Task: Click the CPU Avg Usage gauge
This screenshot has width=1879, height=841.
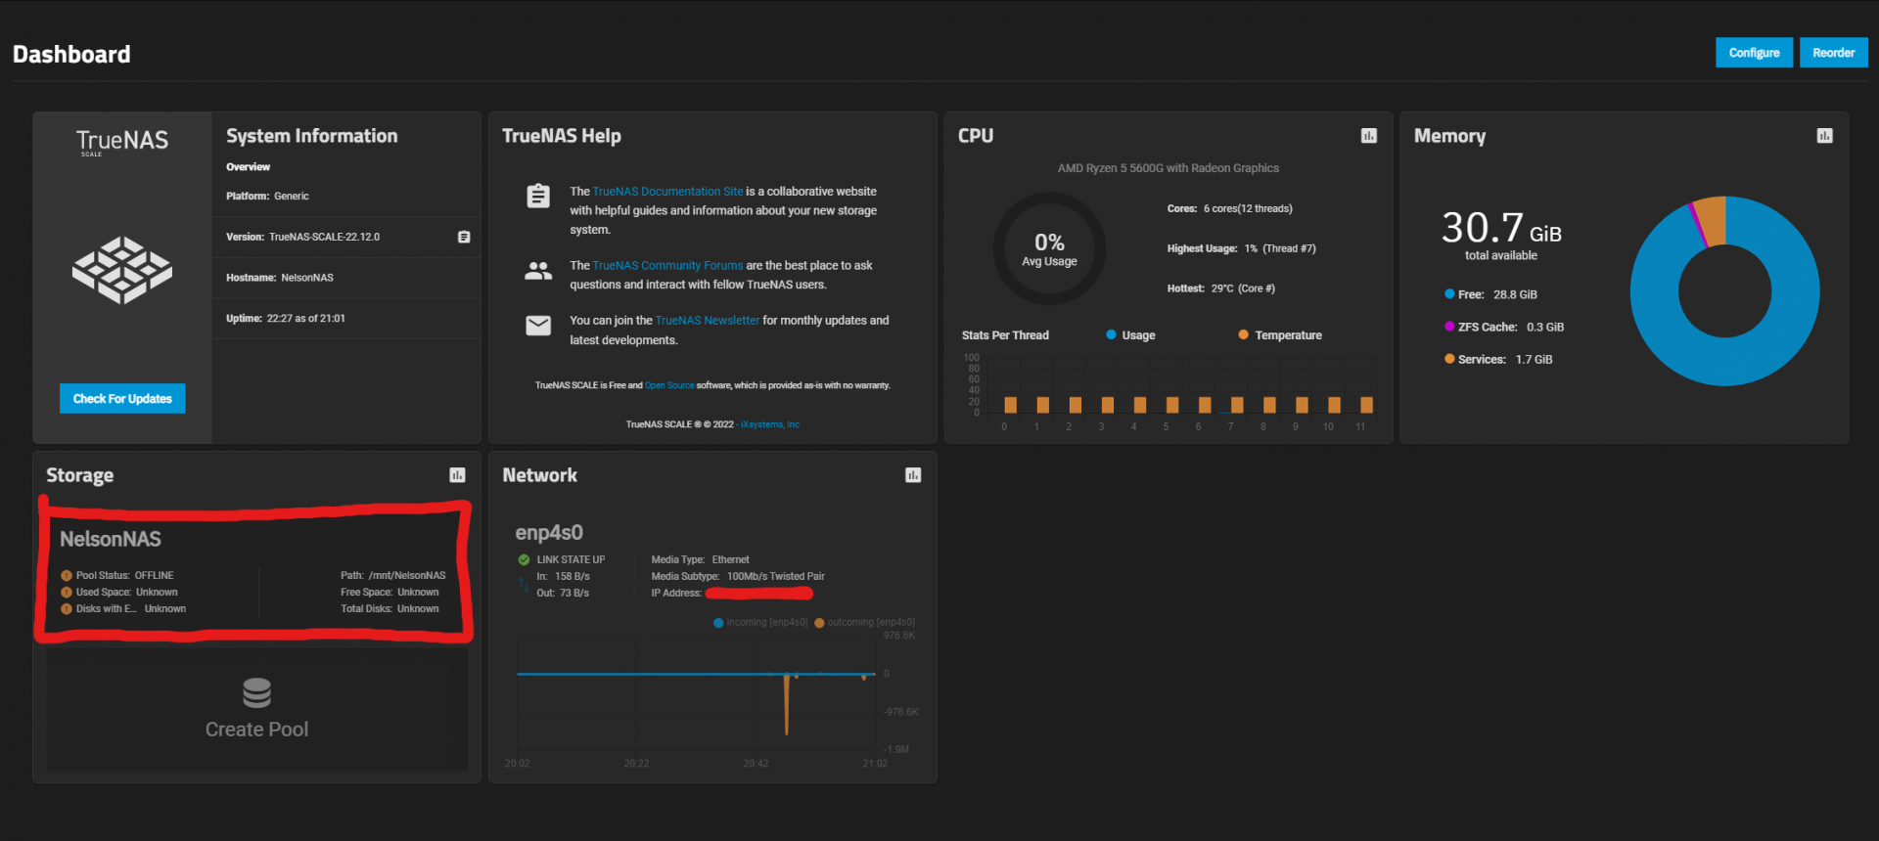Action: (x=1049, y=248)
